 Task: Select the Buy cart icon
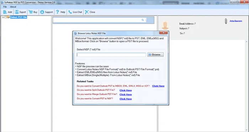31,12
